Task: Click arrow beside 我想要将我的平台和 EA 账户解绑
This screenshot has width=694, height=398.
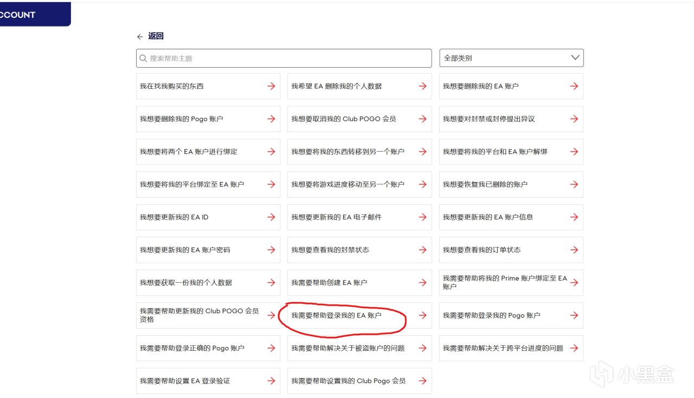Action: tap(574, 152)
